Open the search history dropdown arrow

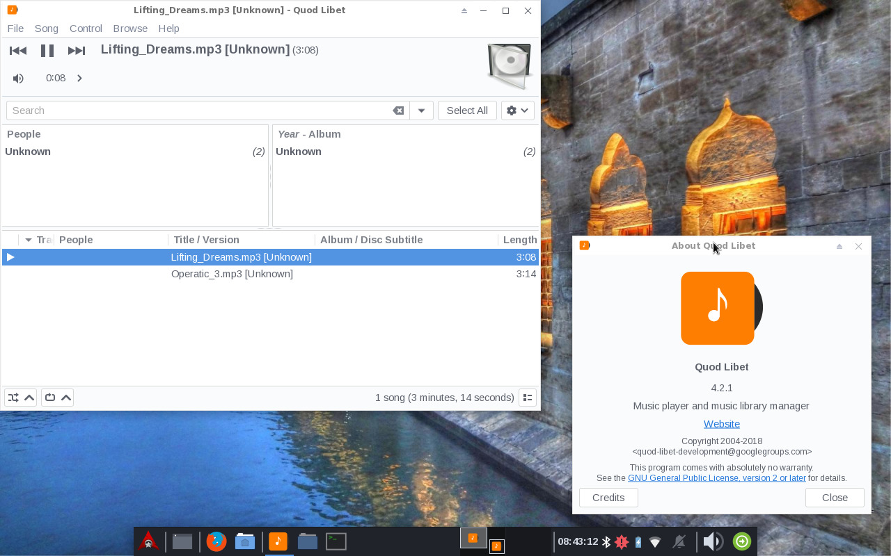[421, 111]
